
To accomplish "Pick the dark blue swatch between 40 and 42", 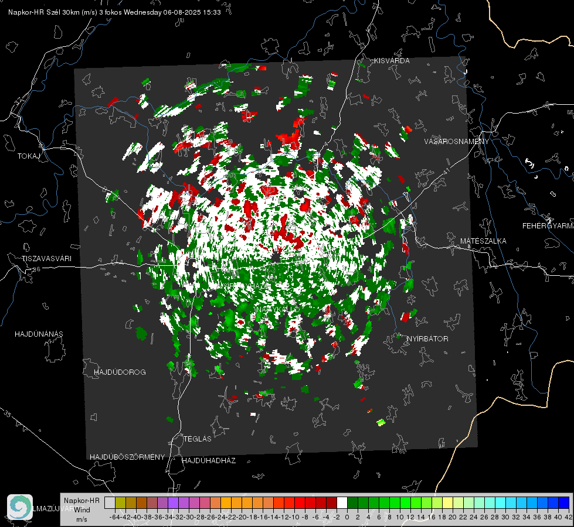I will 563,503.
